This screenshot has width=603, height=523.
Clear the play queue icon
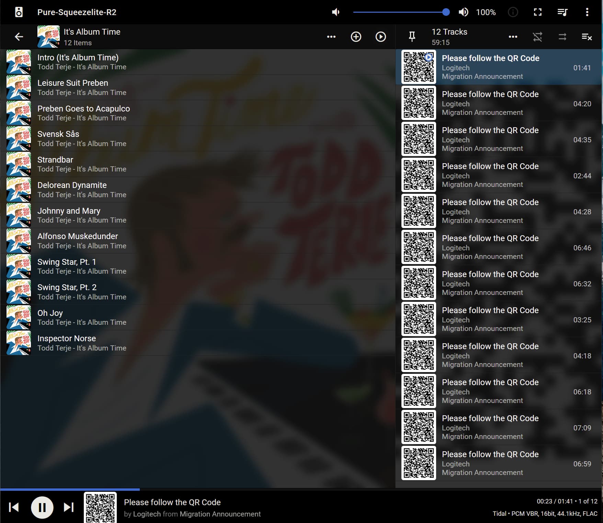587,37
